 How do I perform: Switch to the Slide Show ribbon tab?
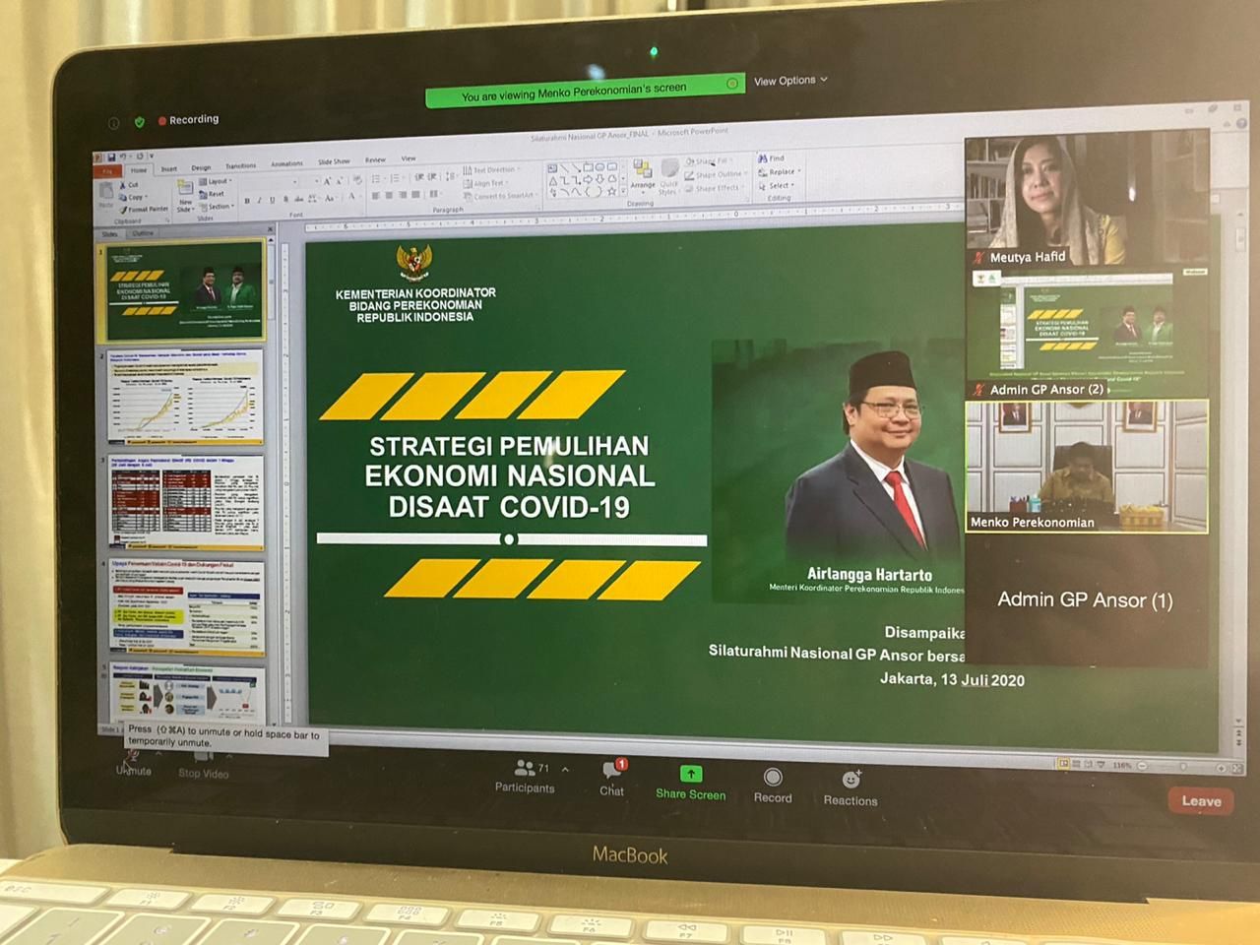(334, 161)
